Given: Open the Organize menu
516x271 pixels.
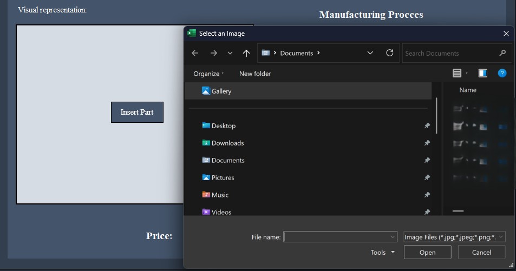Looking at the screenshot, I should pos(208,74).
